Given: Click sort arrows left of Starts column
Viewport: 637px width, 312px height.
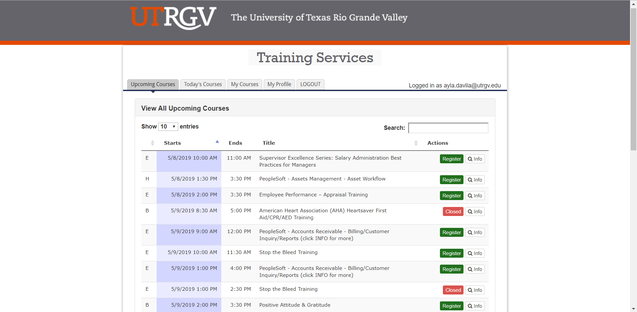Looking at the screenshot, I should point(152,143).
